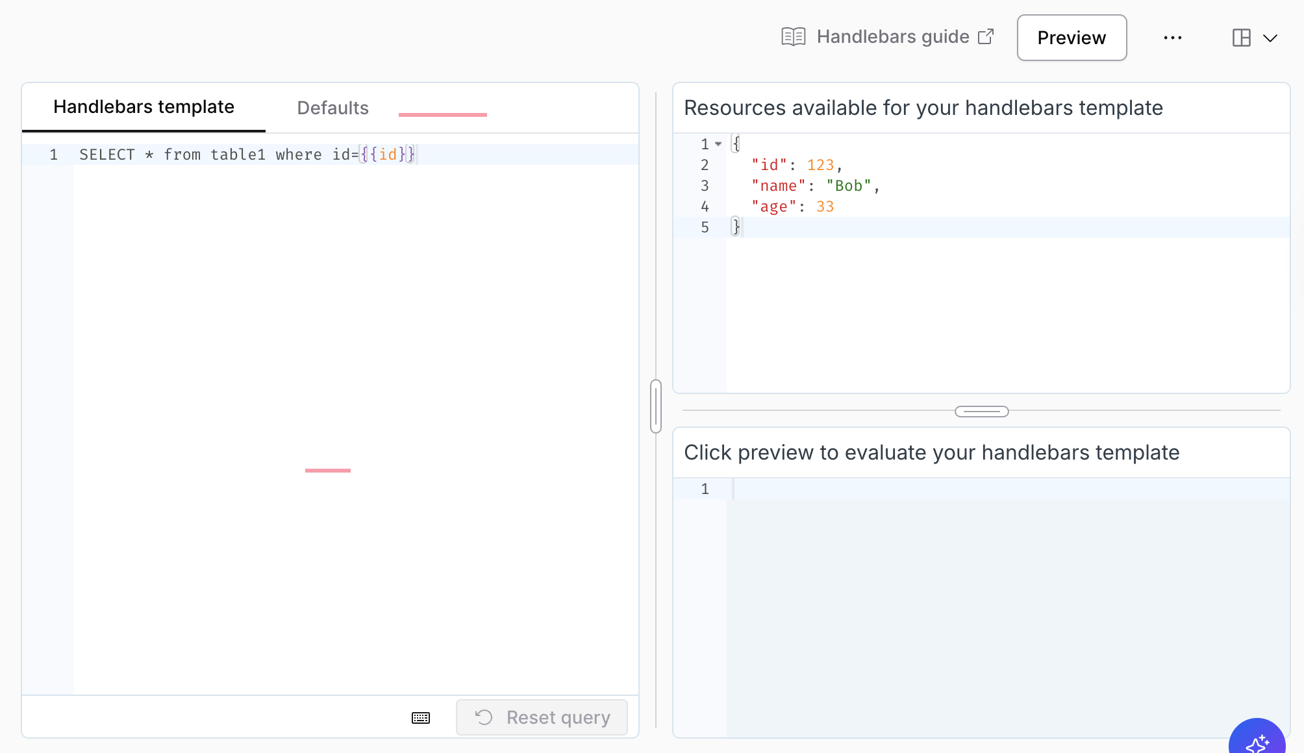The height and width of the screenshot is (753, 1304).
Task: Click the horizontal splitter handle between right panels
Action: (x=982, y=412)
